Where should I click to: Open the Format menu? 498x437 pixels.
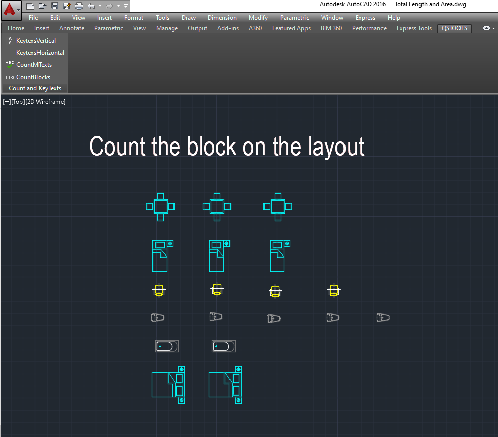(x=134, y=18)
